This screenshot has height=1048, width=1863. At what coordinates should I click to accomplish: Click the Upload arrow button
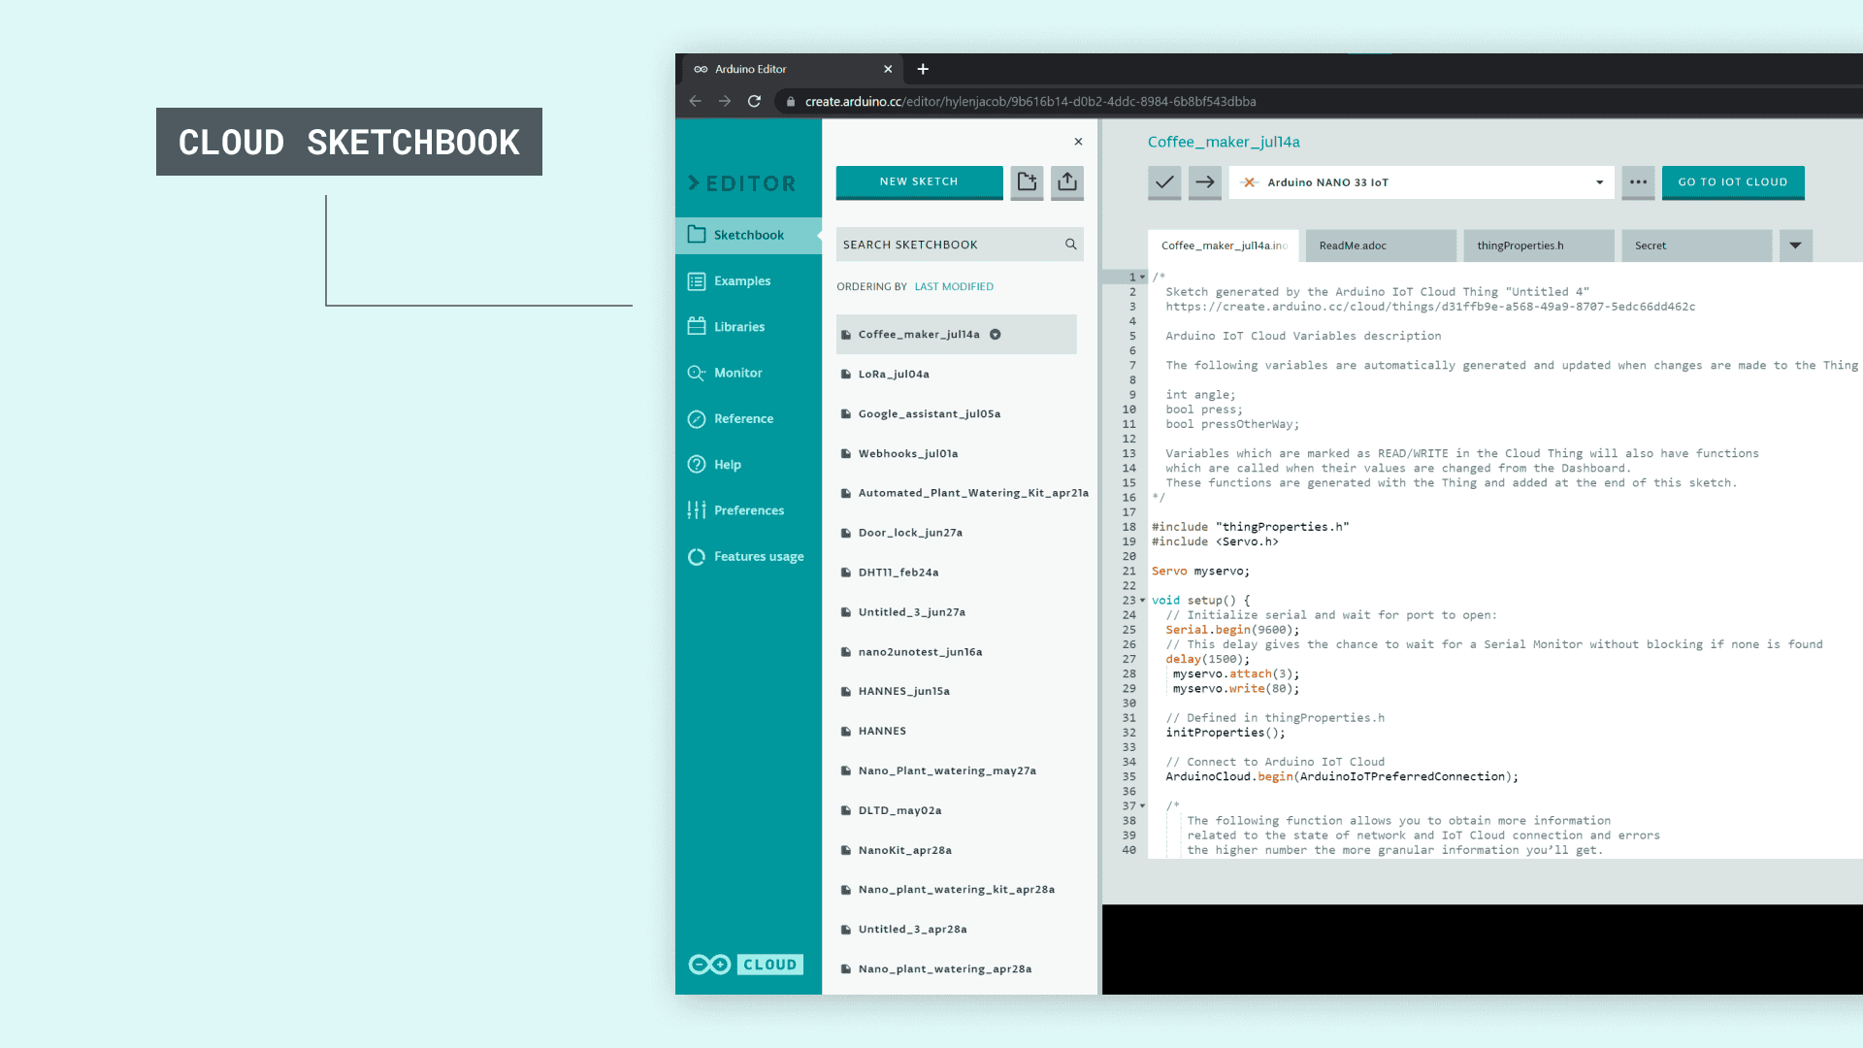pos(1204,182)
